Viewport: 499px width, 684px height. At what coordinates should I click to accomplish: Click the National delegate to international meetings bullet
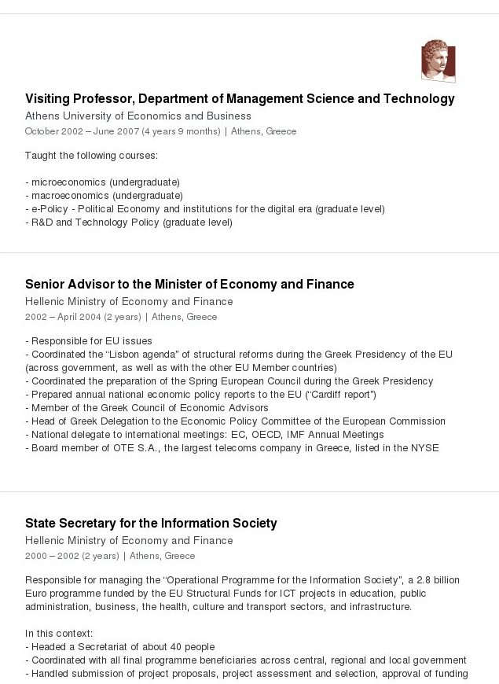(x=204, y=435)
